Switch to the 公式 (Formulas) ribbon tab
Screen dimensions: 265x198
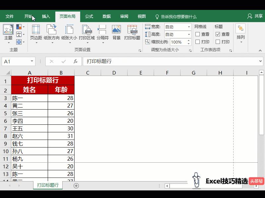point(88,16)
